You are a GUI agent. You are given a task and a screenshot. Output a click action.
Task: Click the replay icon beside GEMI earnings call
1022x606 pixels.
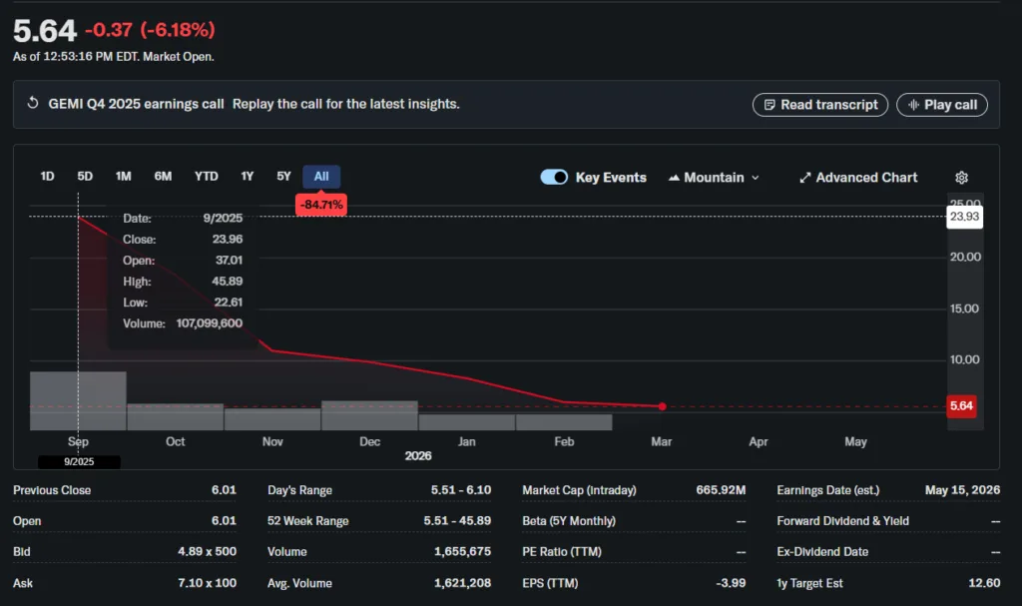coord(33,104)
